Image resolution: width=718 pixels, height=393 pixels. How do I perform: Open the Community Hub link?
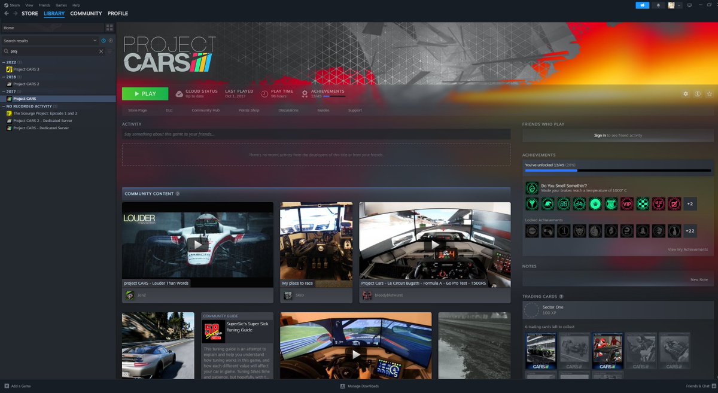(205, 110)
